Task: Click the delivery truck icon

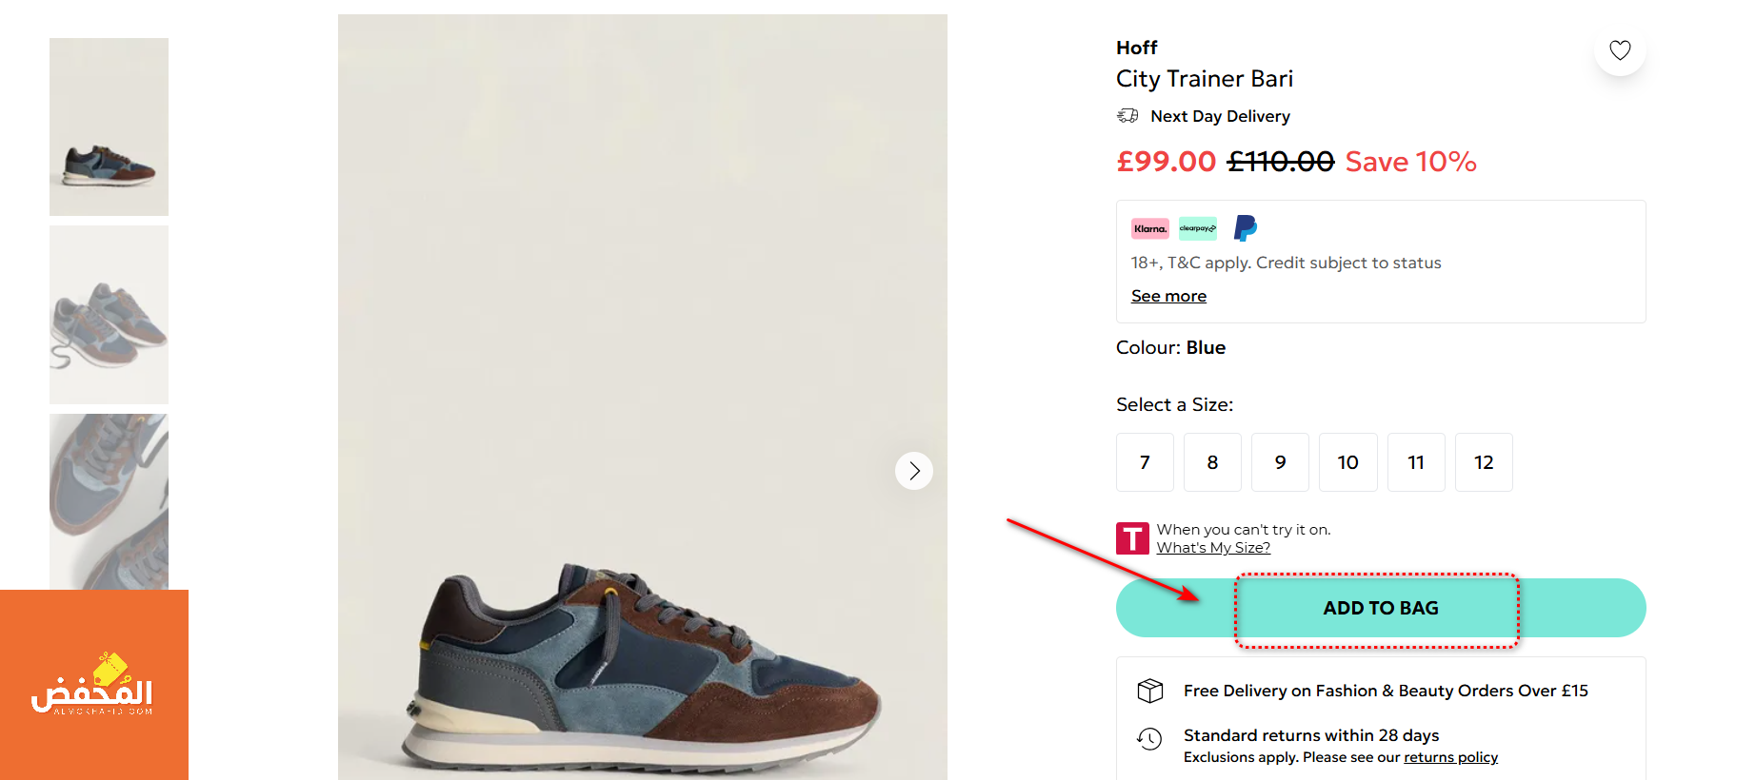Action: [1127, 115]
